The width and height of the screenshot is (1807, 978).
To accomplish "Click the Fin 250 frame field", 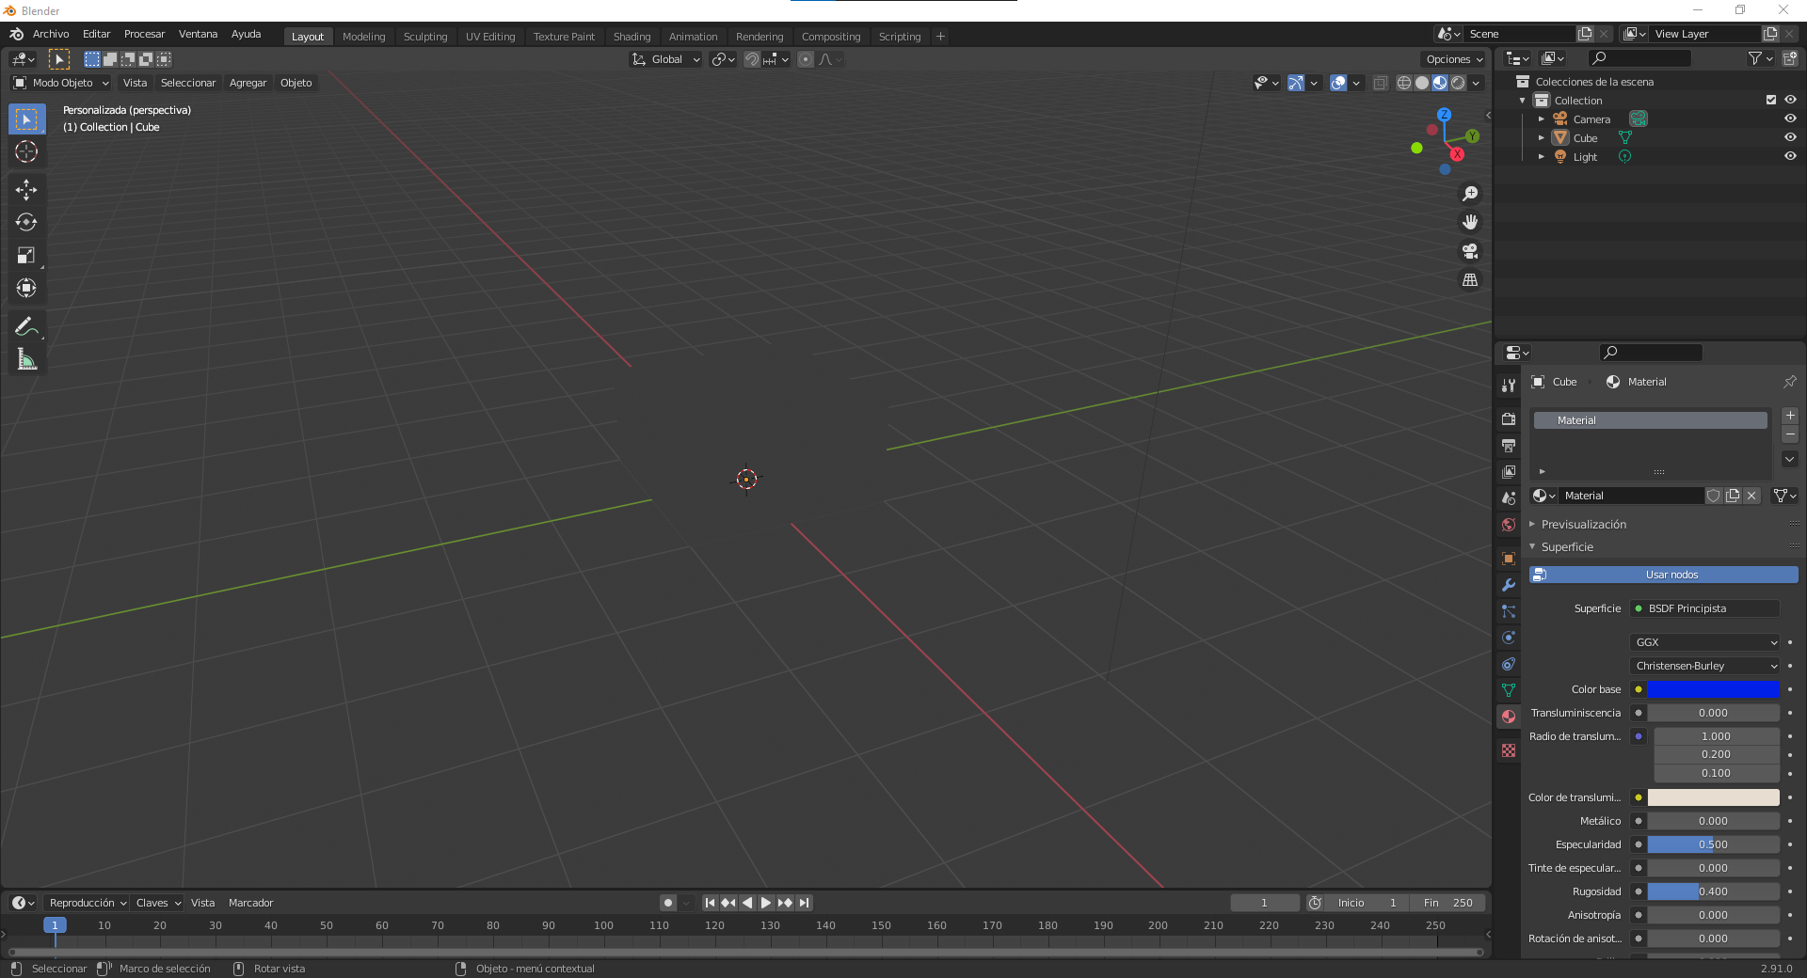I will click(x=1447, y=903).
